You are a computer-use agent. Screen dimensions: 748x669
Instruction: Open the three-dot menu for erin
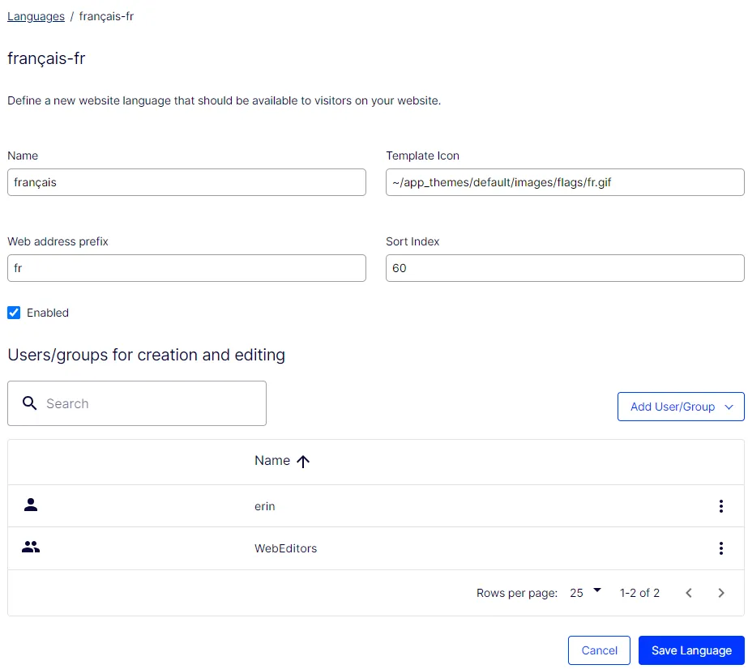pos(720,506)
